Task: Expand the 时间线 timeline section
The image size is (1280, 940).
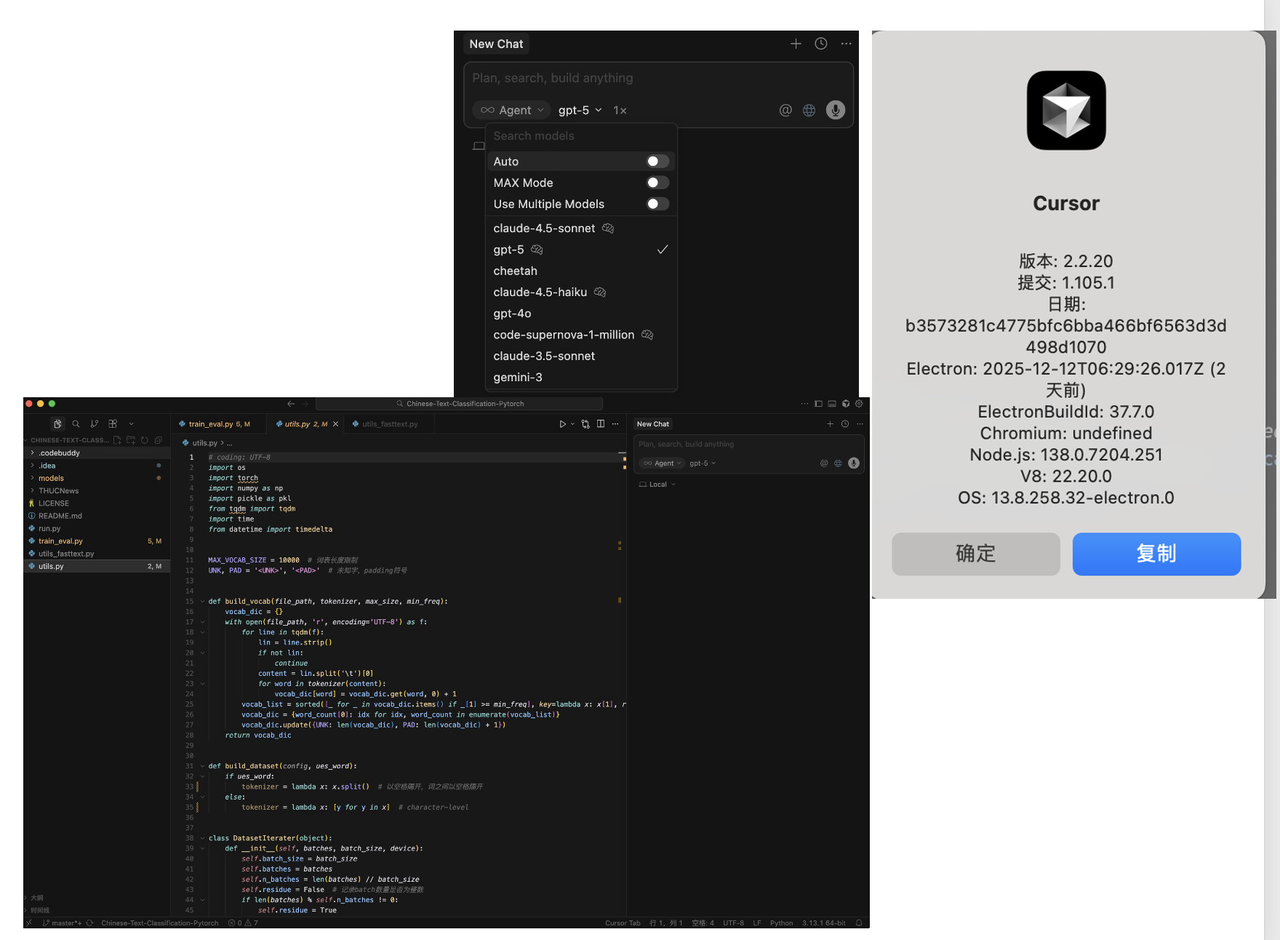Action: coord(96,910)
